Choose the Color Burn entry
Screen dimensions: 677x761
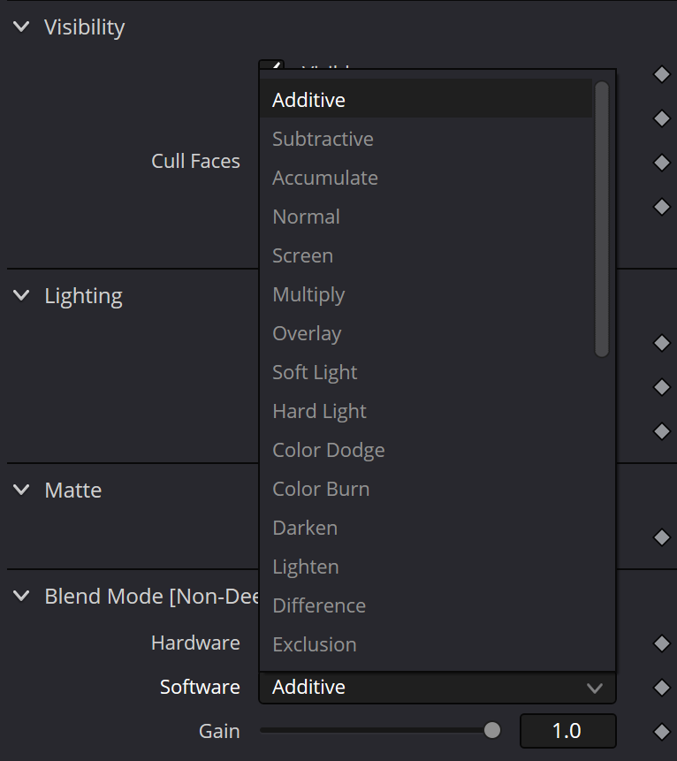tap(426, 489)
